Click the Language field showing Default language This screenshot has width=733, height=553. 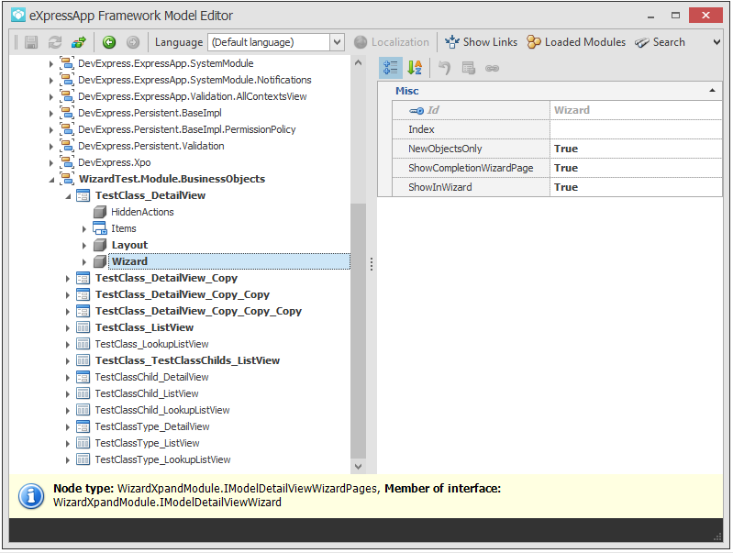tap(270, 42)
